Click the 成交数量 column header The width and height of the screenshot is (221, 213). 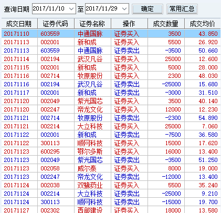click(165, 24)
